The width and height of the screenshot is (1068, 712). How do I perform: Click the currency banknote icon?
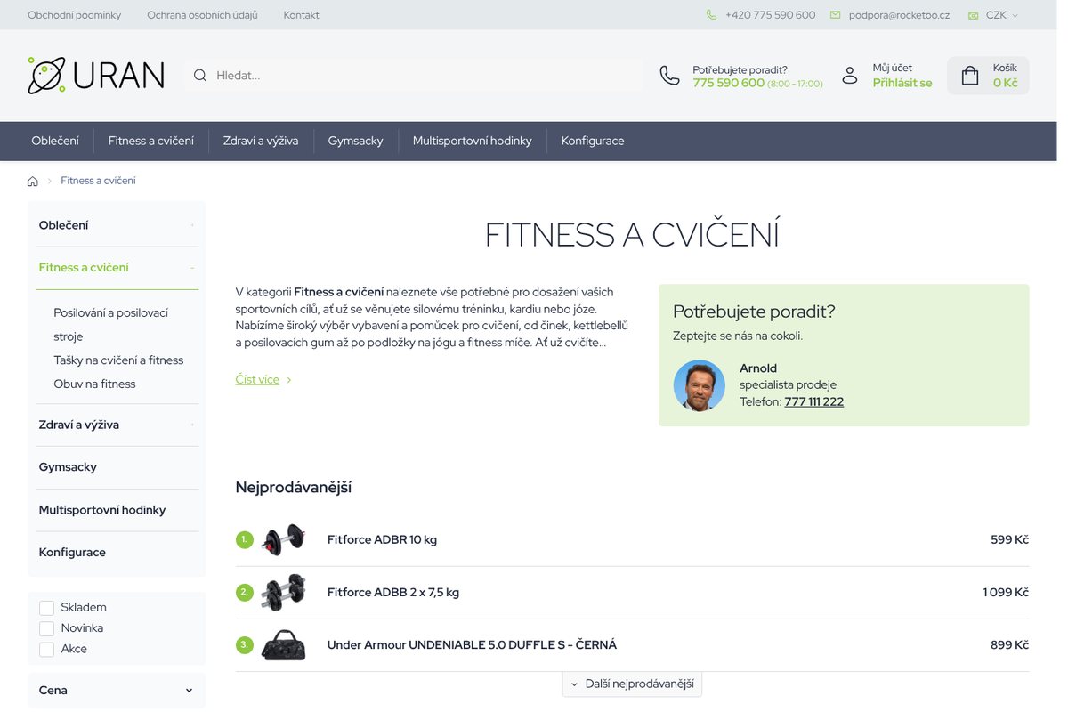(974, 15)
